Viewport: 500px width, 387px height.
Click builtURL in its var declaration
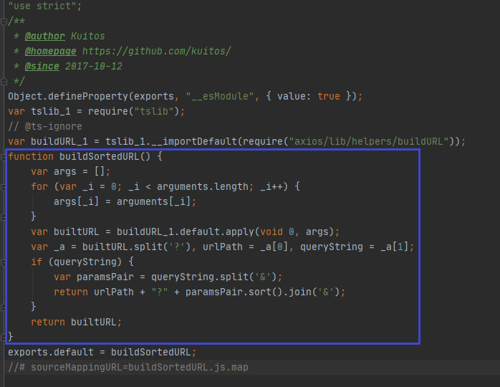tap(76, 231)
